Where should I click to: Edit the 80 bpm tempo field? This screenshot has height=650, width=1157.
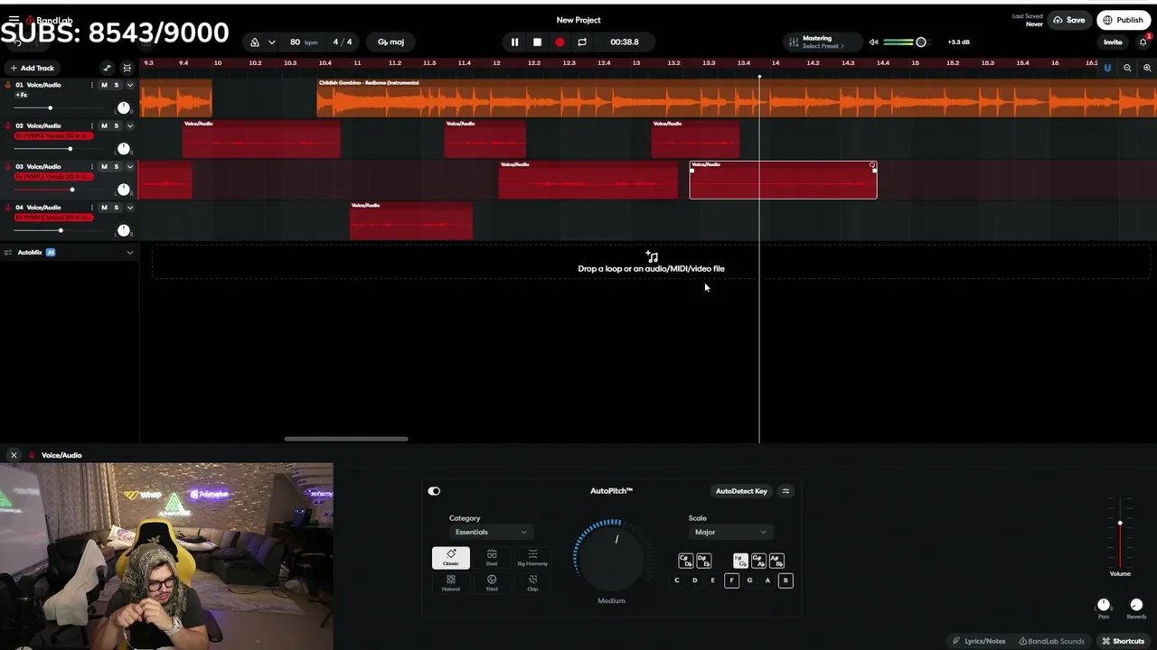tap(304, 42)
